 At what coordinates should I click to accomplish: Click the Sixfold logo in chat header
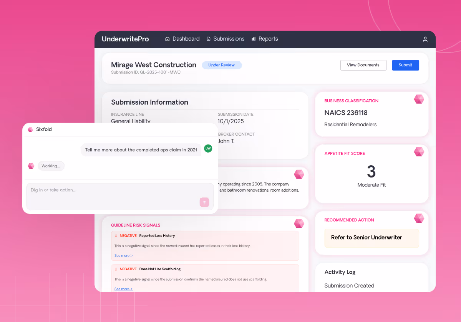[x=30, y=130]
